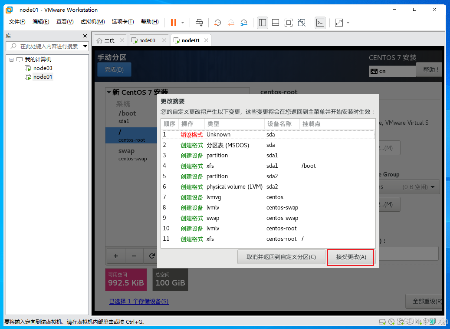Screen dimensions: 450x329
Task: Click the remove mount point minus icon
Action: click(134, 256)
